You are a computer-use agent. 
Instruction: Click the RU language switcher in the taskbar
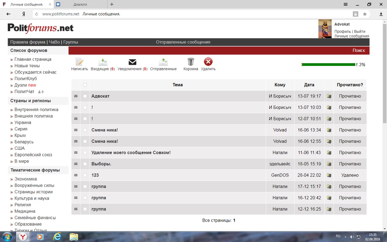click(338, 236)
